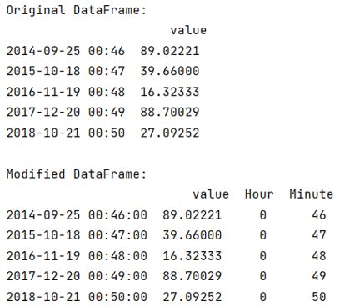
Task: Click the 'value' header in the Original DataFrame
Action: pos(188,30)
